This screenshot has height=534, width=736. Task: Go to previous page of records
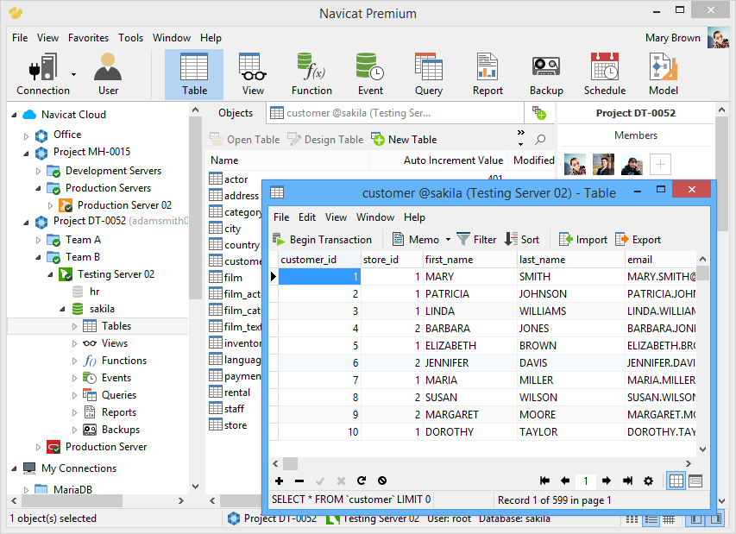[565, 481]
